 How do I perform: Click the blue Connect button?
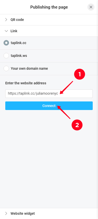point(49,106)
